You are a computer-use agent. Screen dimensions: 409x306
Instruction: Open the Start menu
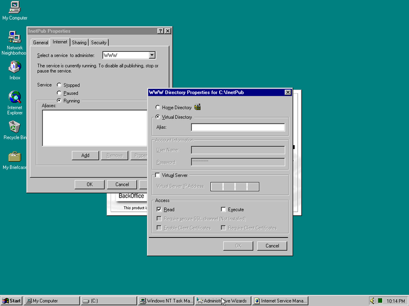pos(12,301)
